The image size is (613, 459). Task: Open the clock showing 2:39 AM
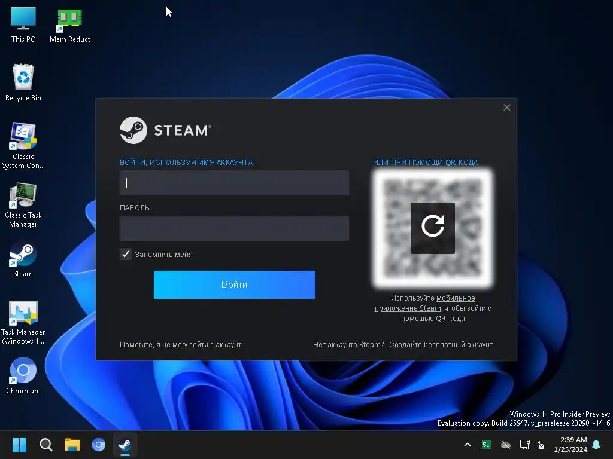[x=570, y=445]
